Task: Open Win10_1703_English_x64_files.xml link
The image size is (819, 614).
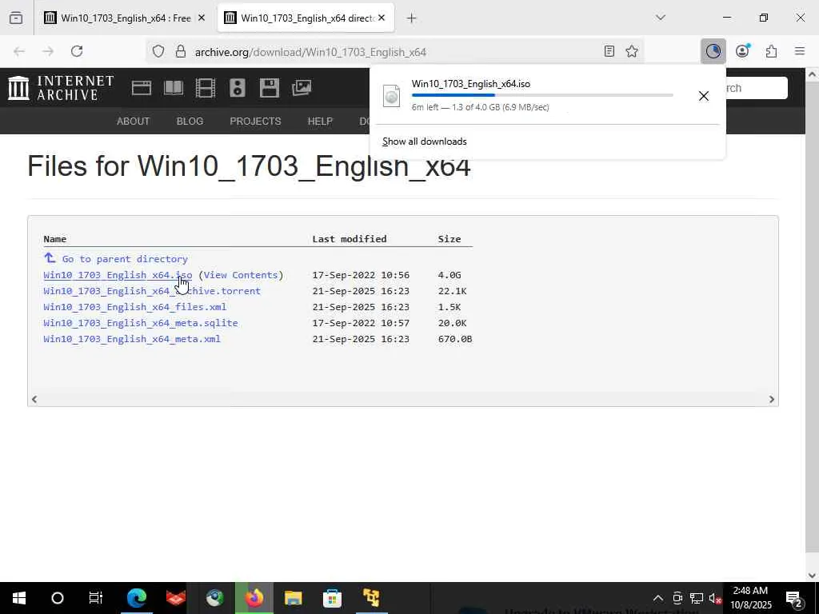Action: [134, 307]
